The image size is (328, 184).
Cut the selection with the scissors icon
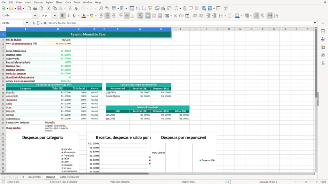(x=49, y=8)
